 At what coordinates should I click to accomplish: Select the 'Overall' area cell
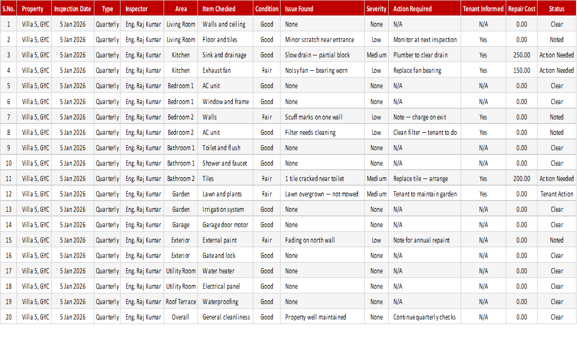point(181,317)
